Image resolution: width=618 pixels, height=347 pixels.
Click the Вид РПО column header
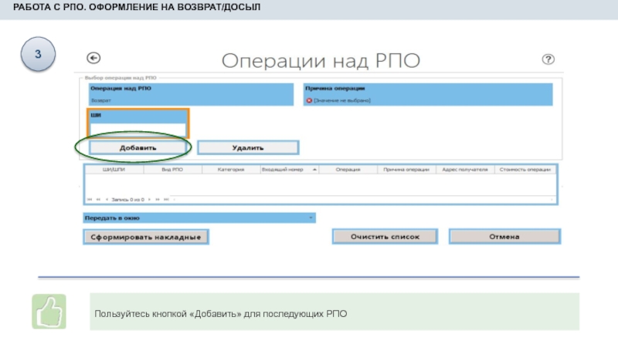tap(171, 169)
